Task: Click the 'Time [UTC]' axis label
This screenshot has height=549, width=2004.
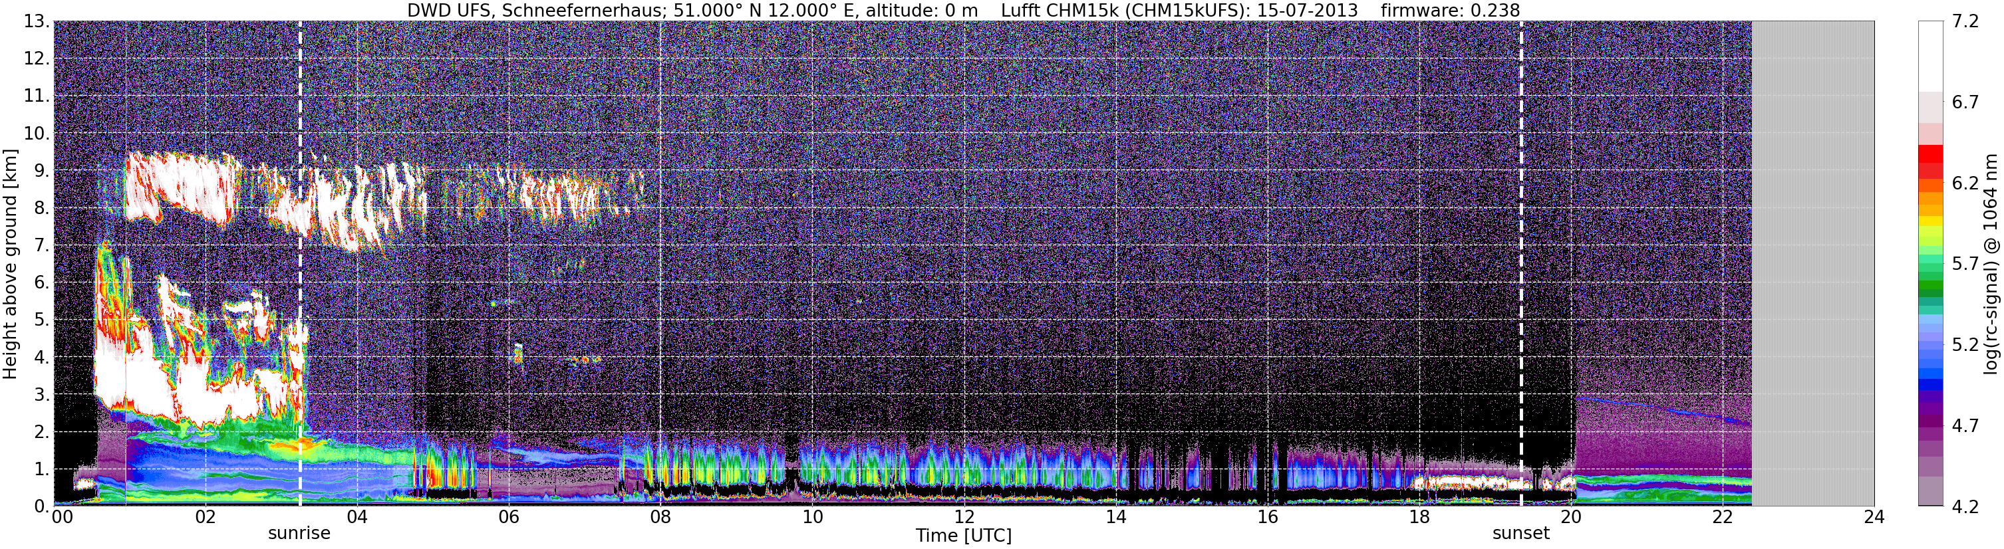Action: coord(963,536)
